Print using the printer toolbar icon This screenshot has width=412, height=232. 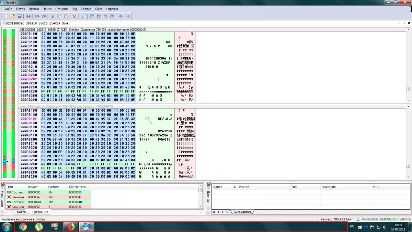pyautogui.click(x=28, y=16)
